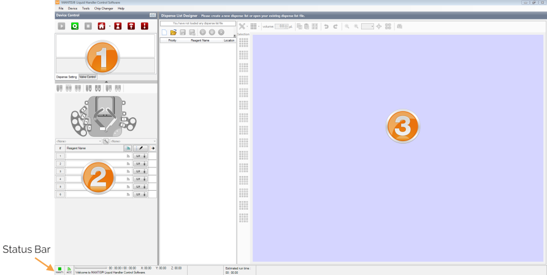The width and height of the screenshot is (547, 275).
Task: Open a dispense list file via folder icon
Action: [x=174, y=32]
